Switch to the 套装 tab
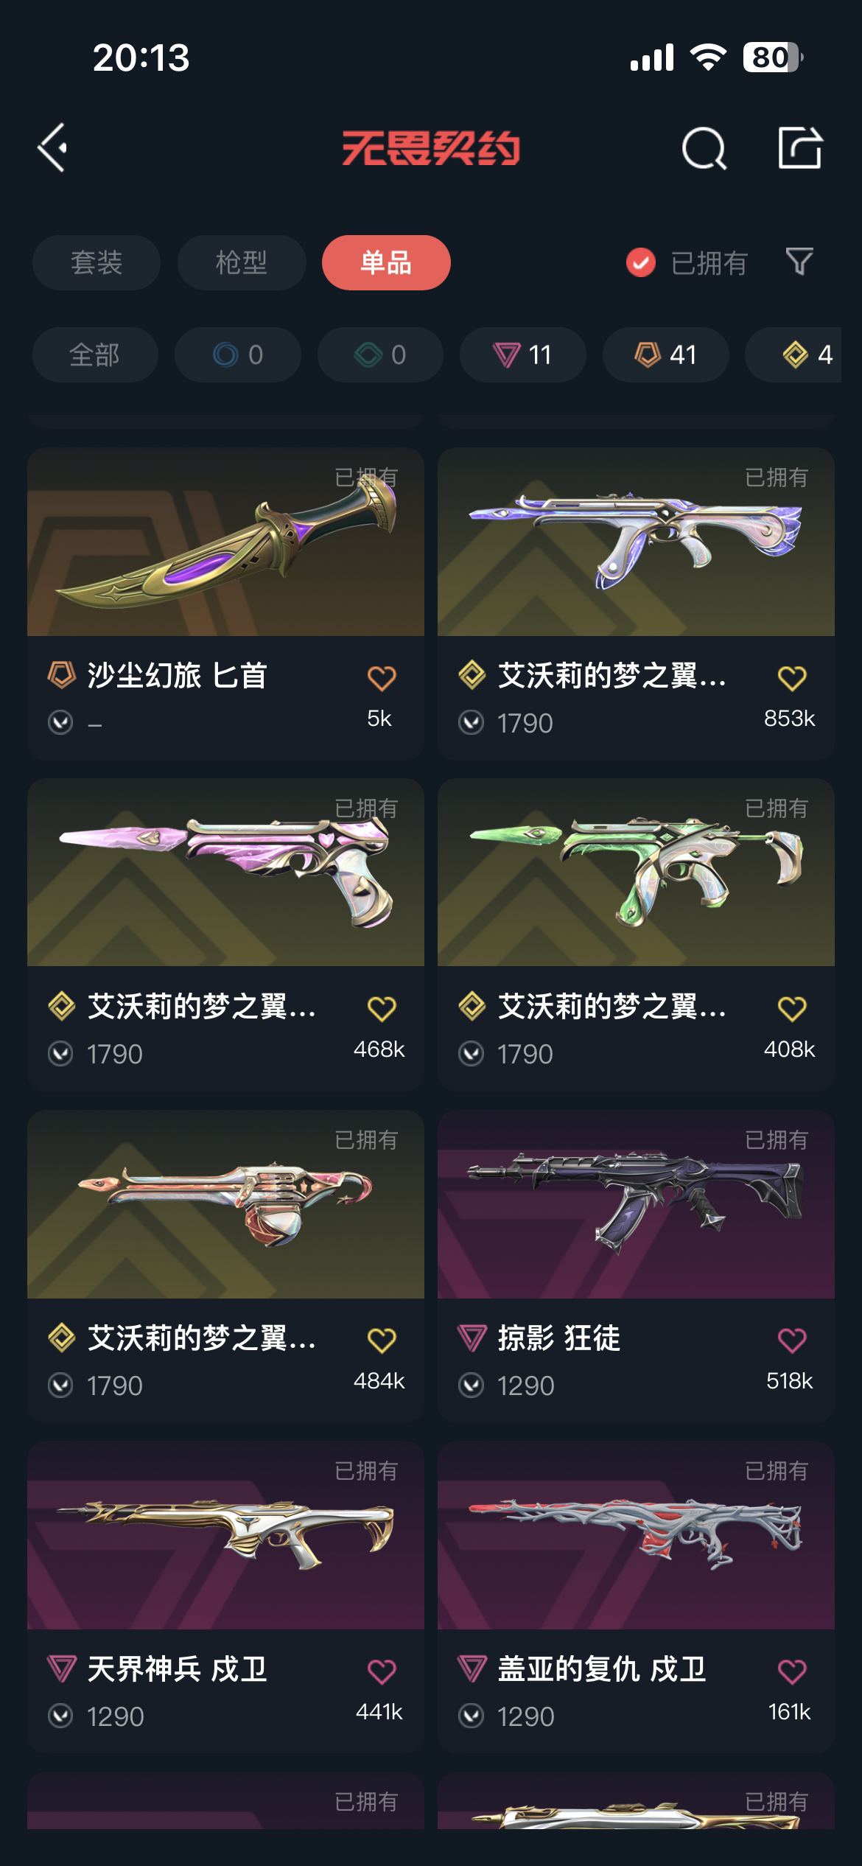 (x=97, y=262)
